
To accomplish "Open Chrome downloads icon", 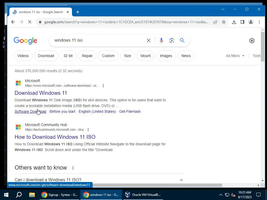I will (x=234, y=22).
